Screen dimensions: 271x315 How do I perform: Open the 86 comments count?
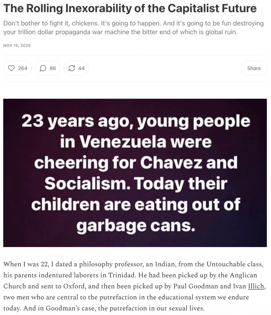[53, 68]
